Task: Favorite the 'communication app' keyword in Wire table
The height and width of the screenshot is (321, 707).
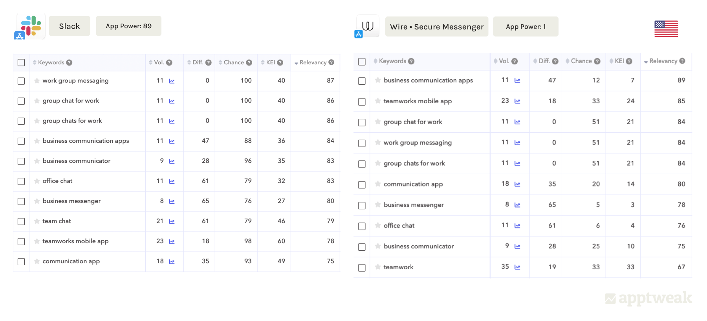Action: (x=378, y=184)
